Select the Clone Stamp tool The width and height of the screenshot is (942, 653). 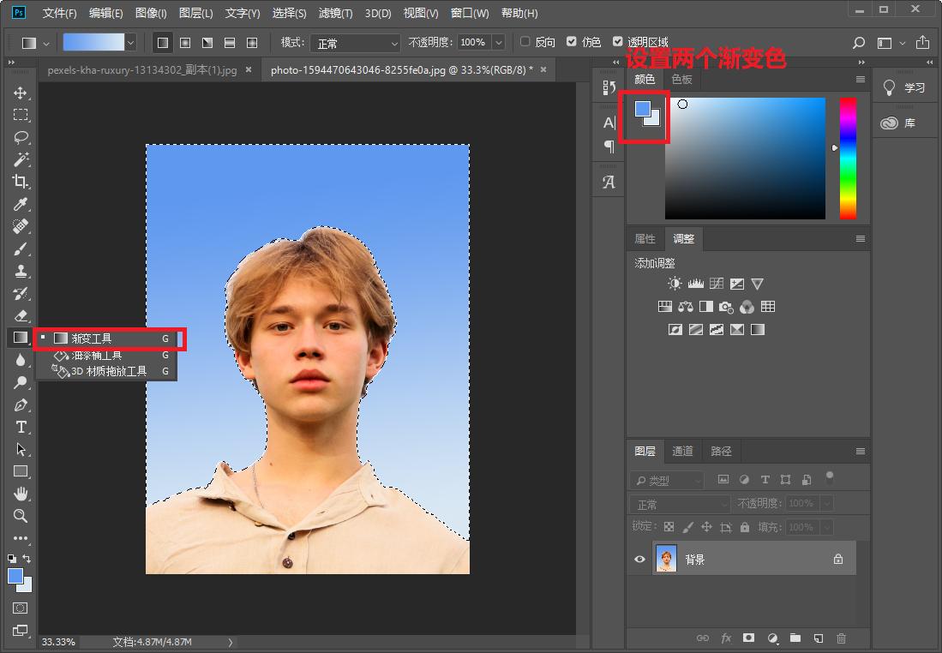(x=20, y=273)
